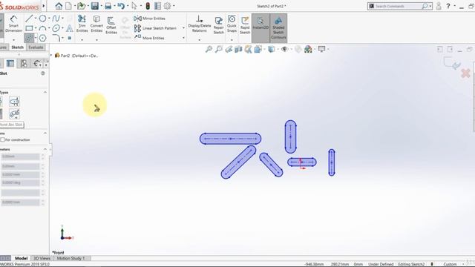Click Move Entities
Viewport: 475px width, 267px height.
[x=149, y=38]
